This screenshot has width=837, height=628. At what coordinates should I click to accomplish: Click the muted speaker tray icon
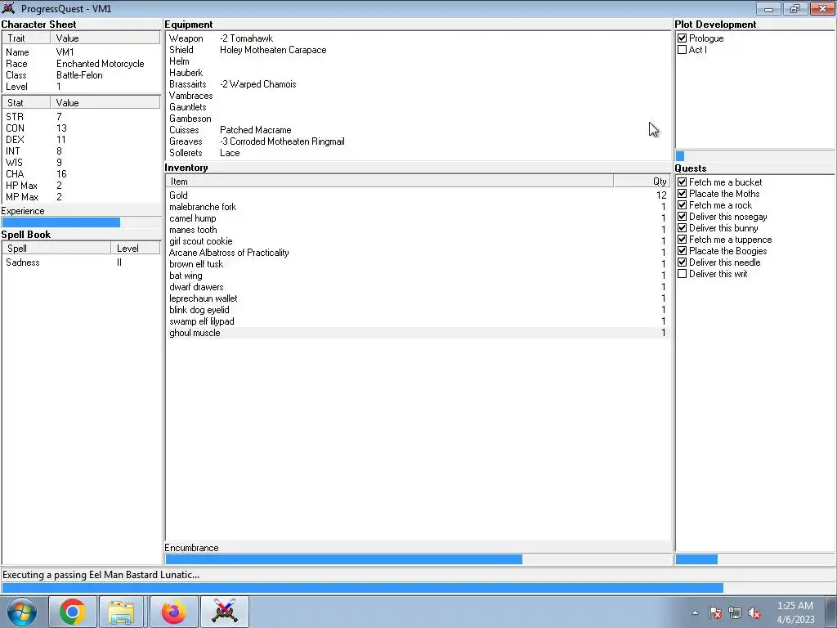click(754, 613)
